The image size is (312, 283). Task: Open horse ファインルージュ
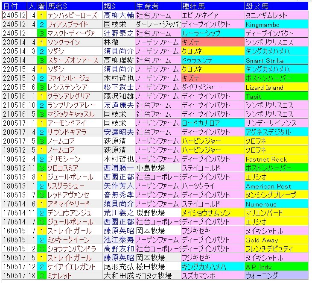pyautogui.click(x=68, y=78)
